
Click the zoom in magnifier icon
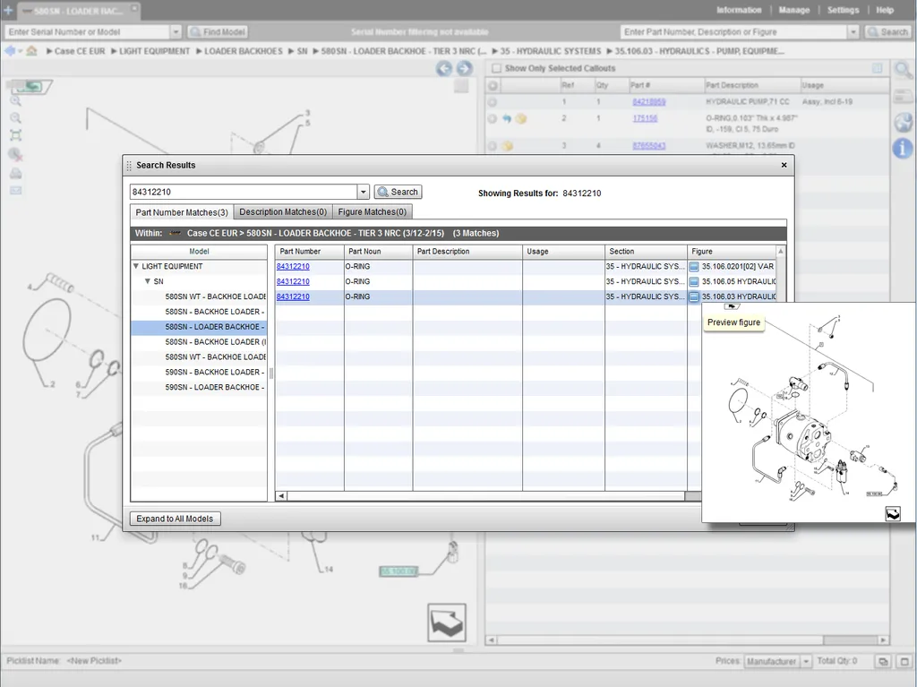(15, 100)
